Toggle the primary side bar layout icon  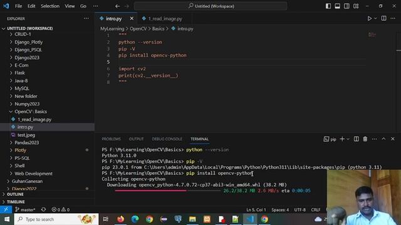(x=328, y=6)
